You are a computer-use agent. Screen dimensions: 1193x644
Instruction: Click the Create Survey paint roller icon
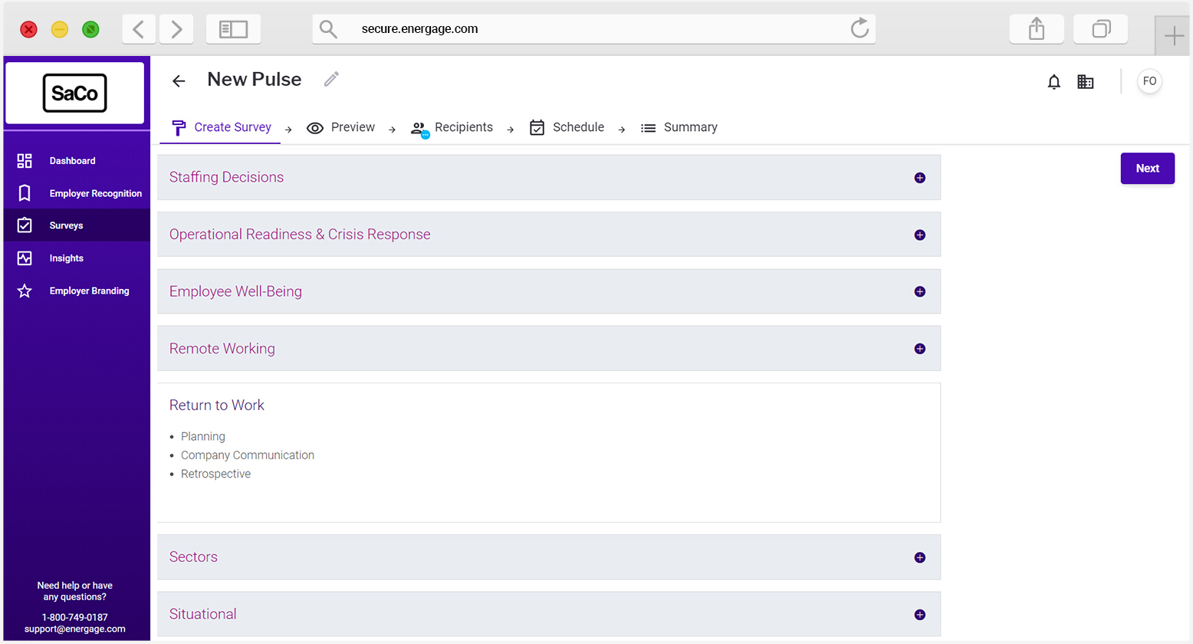click(x=179, y=128)
